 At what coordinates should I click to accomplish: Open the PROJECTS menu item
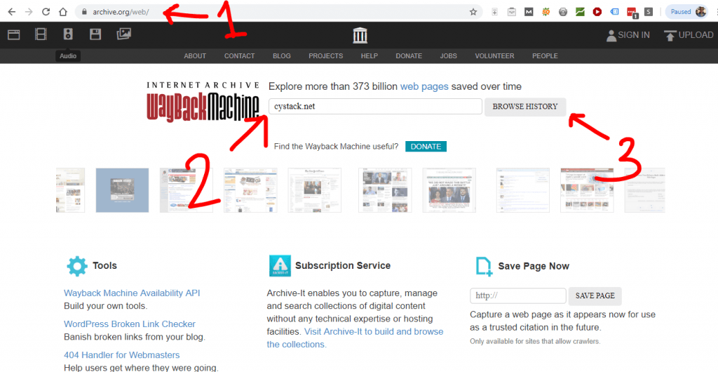coord(325,56)
